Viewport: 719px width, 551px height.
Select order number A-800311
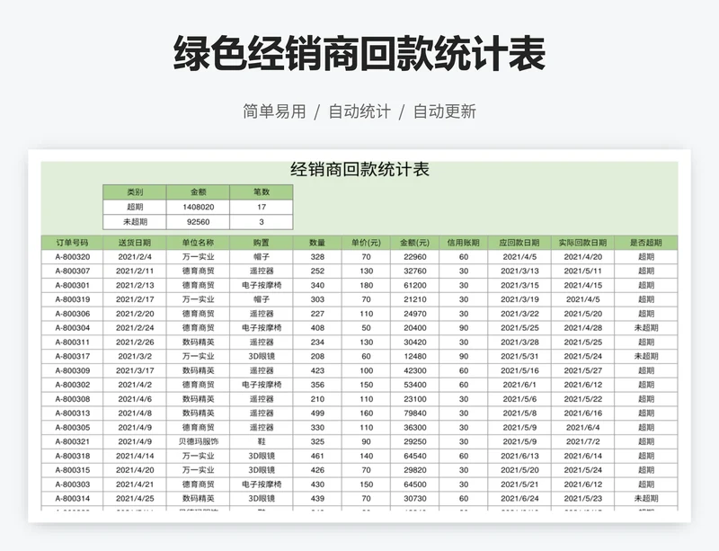click(73, 342)
